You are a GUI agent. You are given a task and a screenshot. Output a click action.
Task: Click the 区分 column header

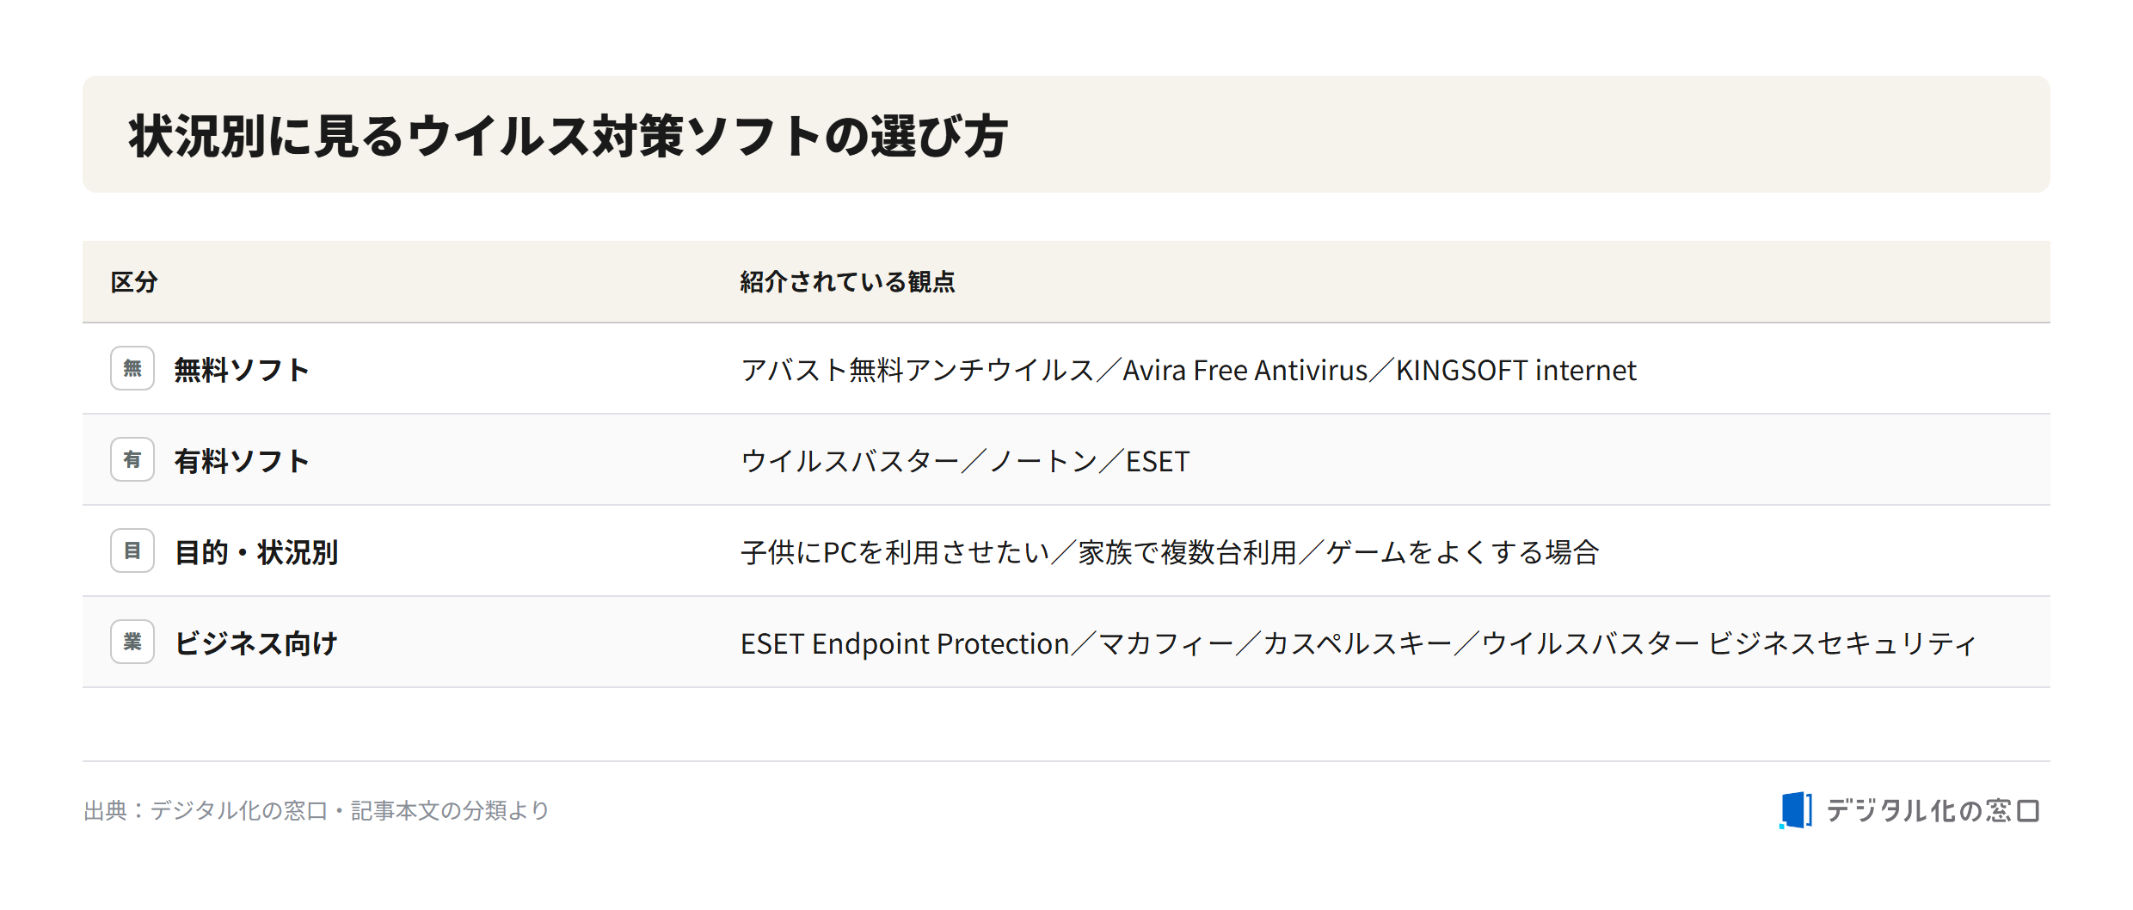134,282
